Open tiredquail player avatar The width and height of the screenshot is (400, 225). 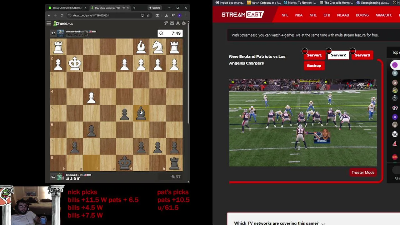(x=61, y=177)
